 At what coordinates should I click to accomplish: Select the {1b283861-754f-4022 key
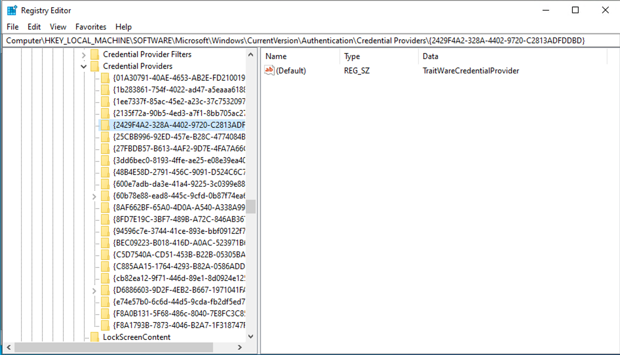click(x=179, y=90)
